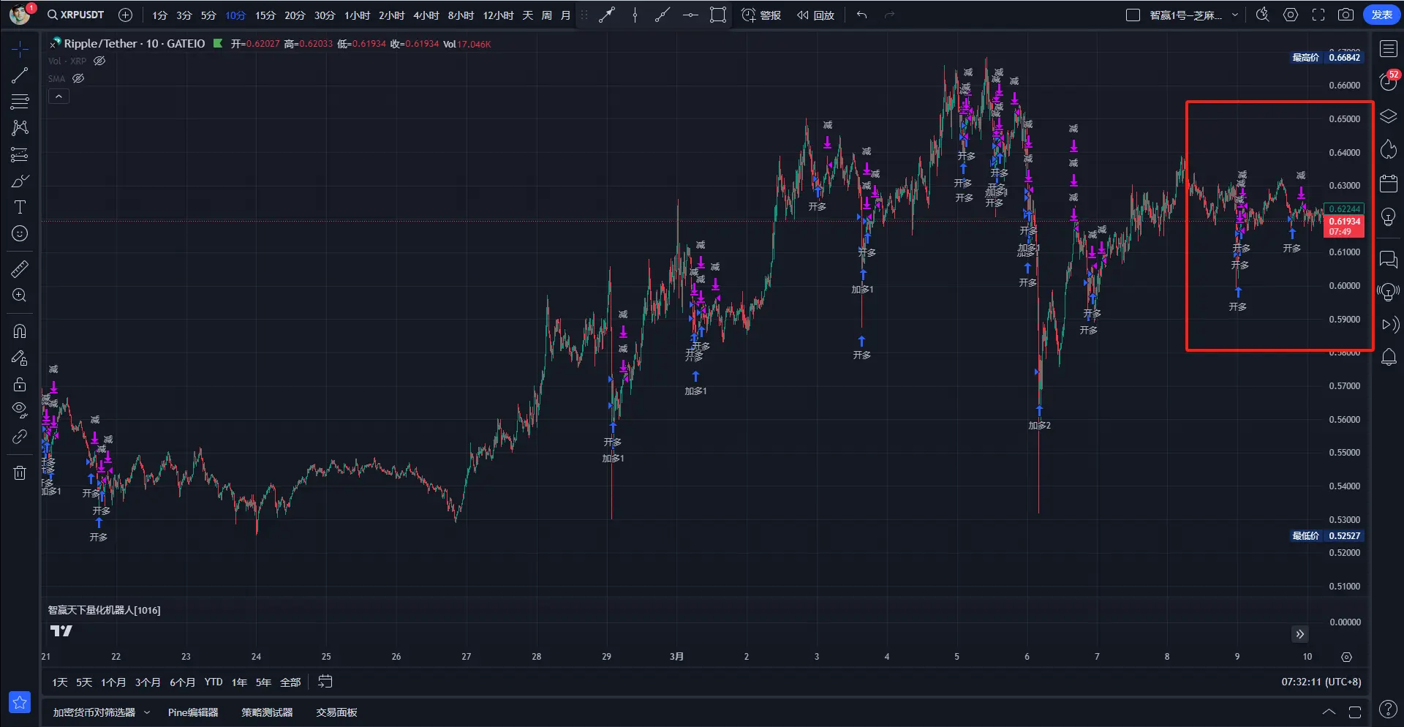Open the XRPUSDT symbol search

tap(76, 15)
